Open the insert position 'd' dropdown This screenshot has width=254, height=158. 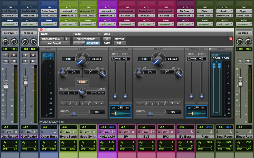click(67, 39)
